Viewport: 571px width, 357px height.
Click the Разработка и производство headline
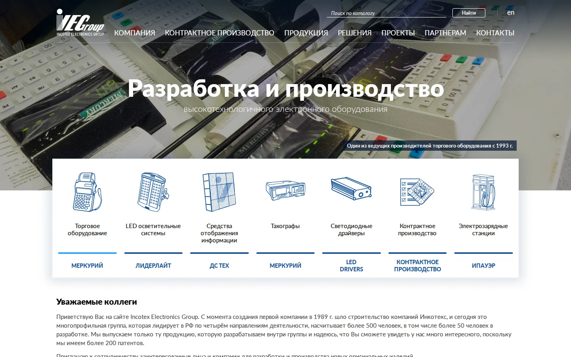pyautogui.click(x=285, y=89)
